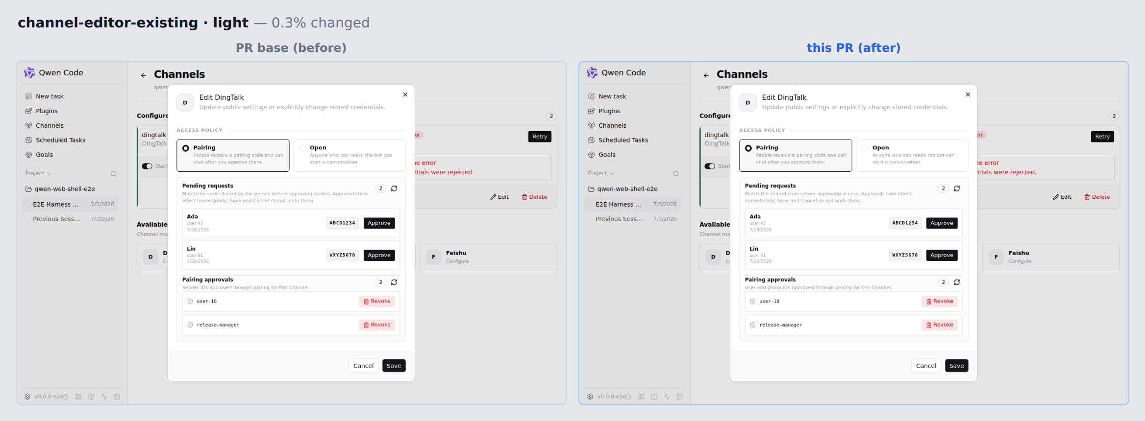This screenshot has height=421, width=1145.
Task: Open New task in before panel sidebar
Action: click(45, 96)
